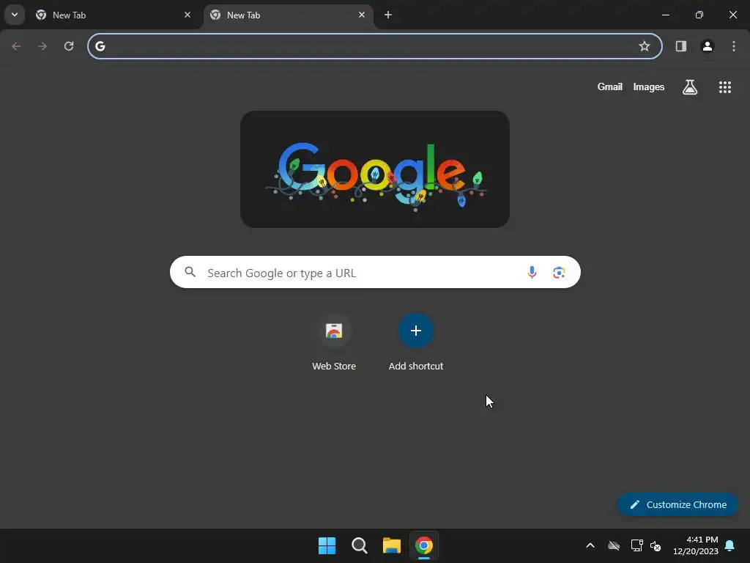The width and height of the screenshot is (750, 563).
Task: Search by image with Google Lens icon
Action: coord(559,272)
